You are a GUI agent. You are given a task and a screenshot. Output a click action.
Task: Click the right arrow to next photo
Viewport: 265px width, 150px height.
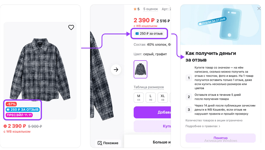tap(116, 70)
